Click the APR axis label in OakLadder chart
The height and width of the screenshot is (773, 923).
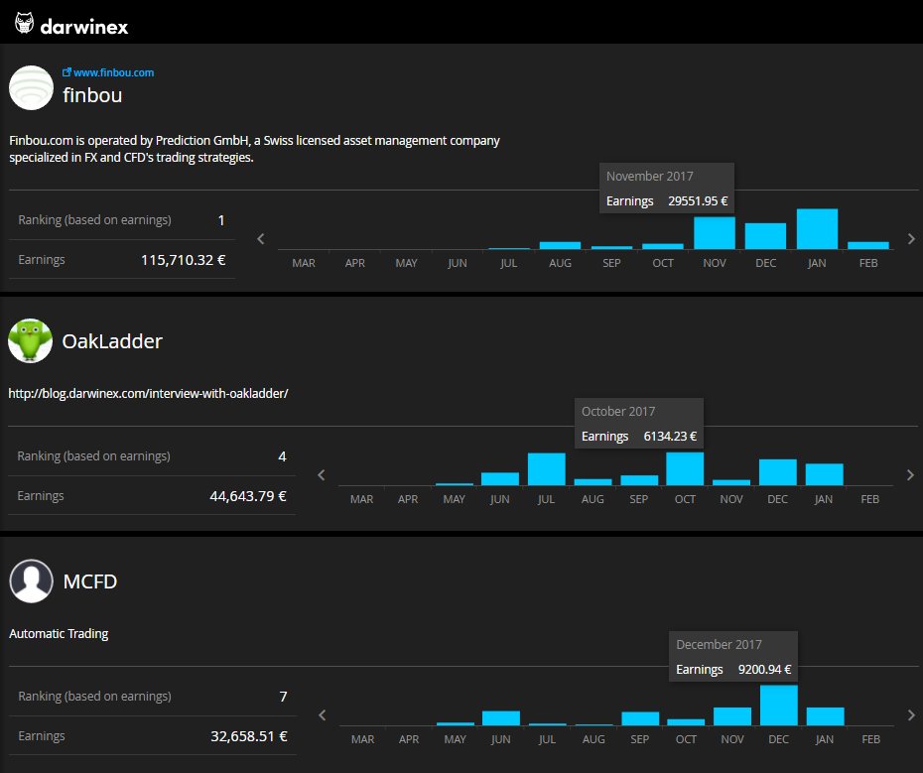[408, 499]
